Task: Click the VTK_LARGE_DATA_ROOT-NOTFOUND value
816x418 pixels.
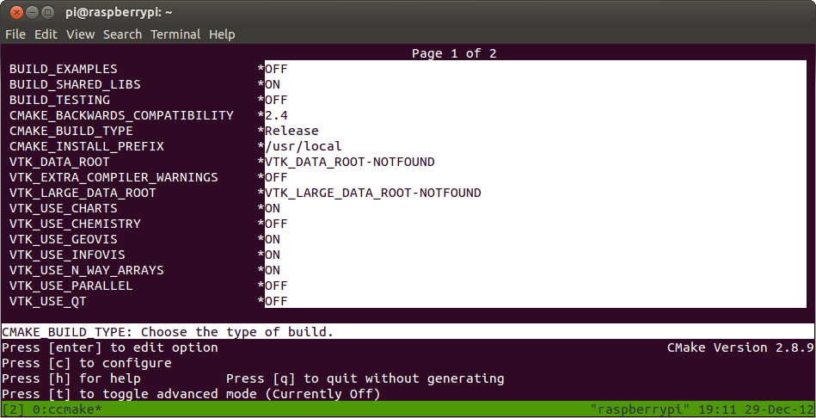Action: (373, 194)
